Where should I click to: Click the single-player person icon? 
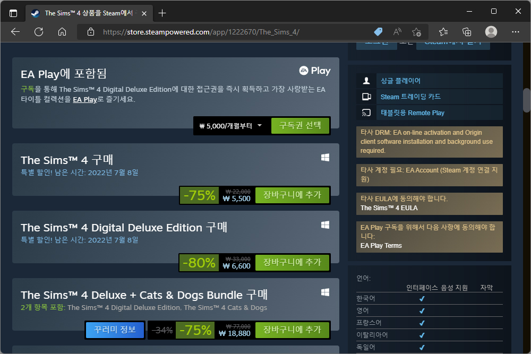coord(366,81)
